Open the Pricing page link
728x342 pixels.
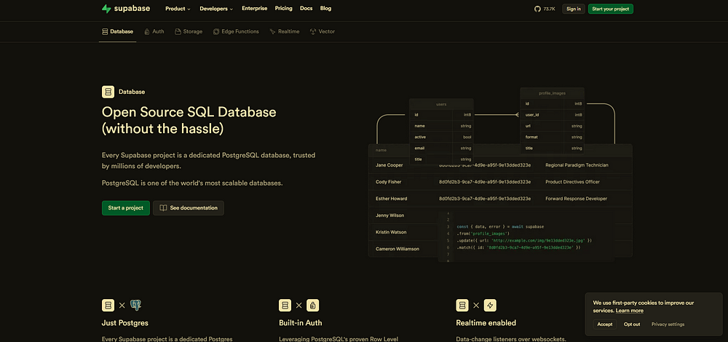coord(284,9)
